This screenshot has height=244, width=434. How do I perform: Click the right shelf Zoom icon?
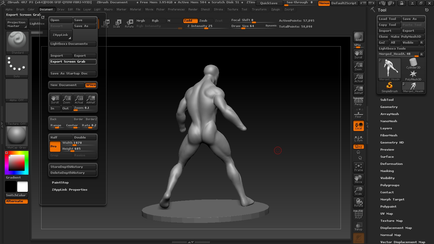pos(358,66)
